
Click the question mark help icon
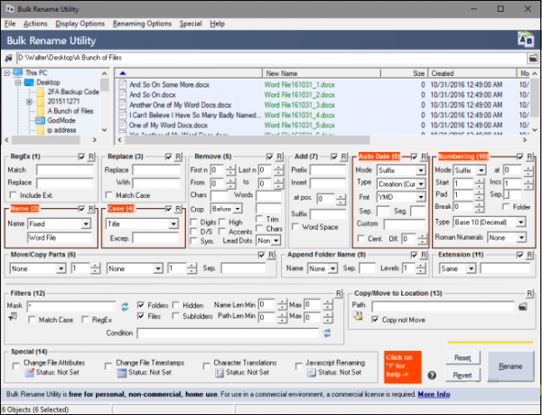coord(432,375)
